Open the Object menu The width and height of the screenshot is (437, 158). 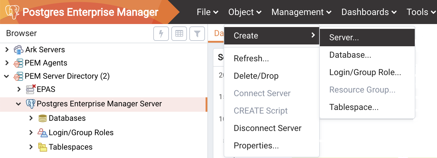pyautogui.click(x=245, y=12)
